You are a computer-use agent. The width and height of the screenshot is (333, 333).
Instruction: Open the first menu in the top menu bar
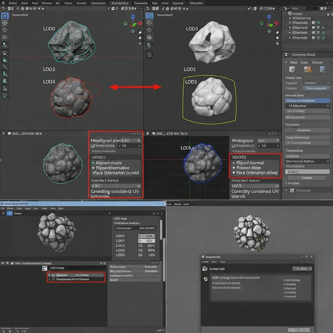click(13, 3)
